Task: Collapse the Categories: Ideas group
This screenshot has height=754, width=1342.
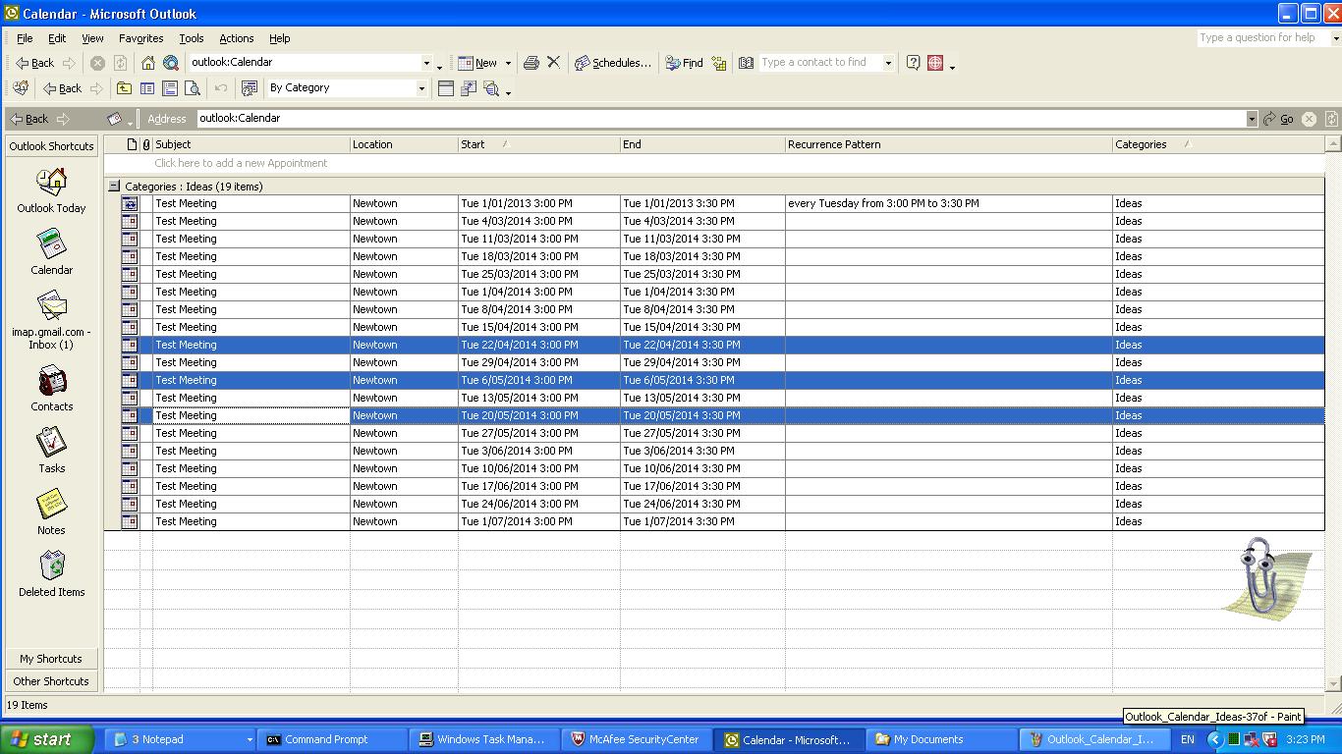Action: click(x=114, y=186)
